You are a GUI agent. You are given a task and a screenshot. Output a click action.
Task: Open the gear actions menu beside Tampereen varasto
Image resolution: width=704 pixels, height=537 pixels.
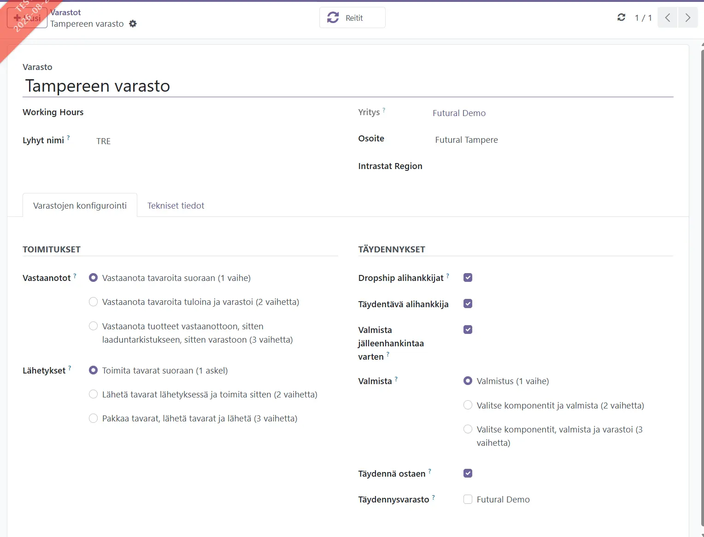133,23
